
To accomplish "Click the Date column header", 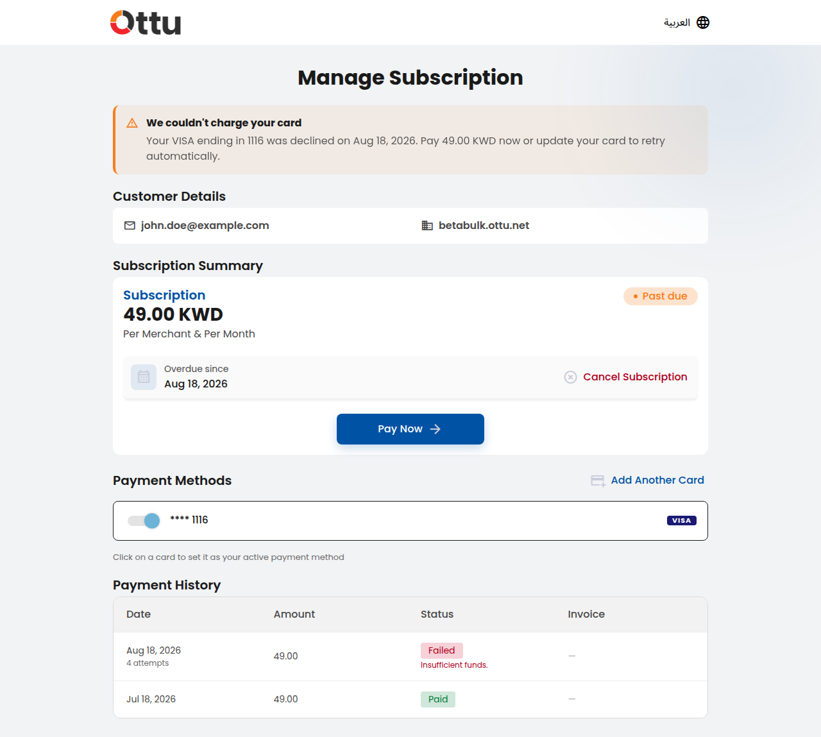I will point(139,614).
